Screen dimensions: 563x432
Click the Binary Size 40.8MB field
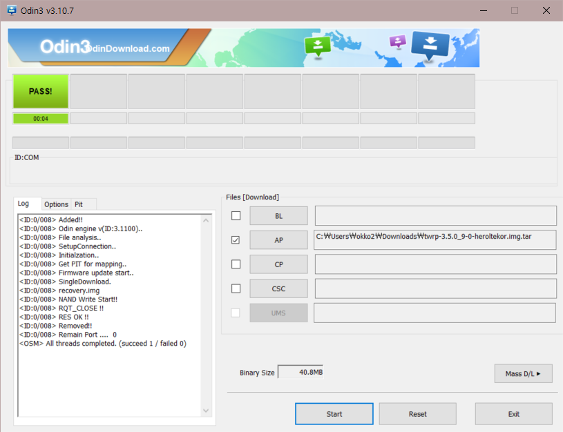300,372
